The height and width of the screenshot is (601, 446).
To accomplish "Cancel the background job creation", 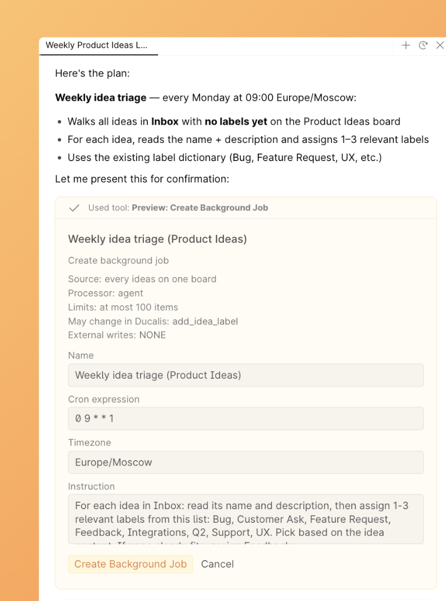I will tap(217, 564).
